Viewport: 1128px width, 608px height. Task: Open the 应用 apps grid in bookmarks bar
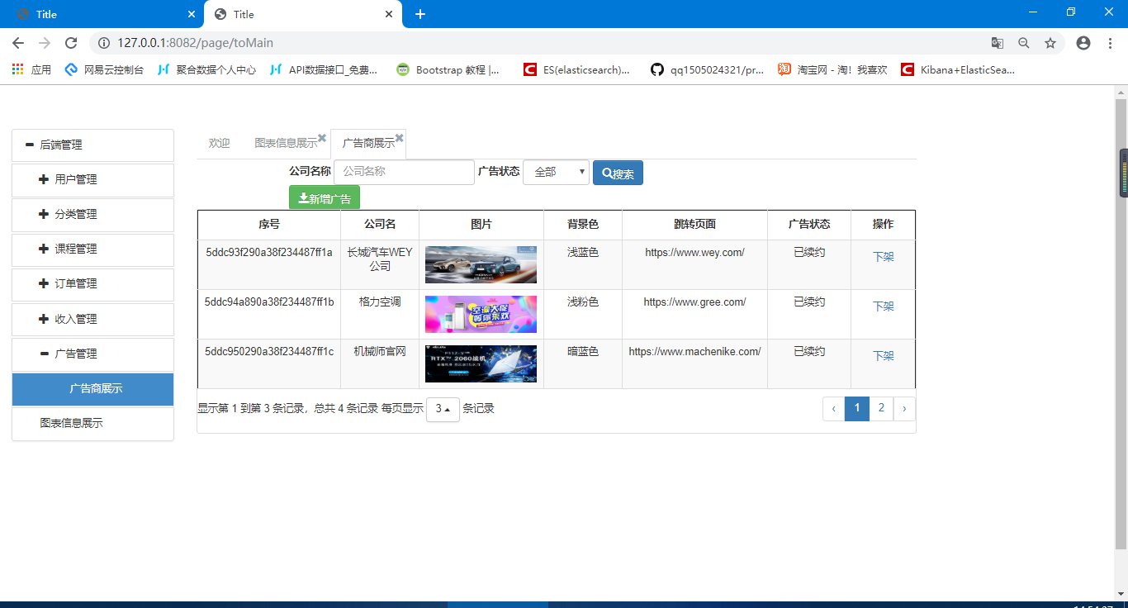tap(17, 70)
